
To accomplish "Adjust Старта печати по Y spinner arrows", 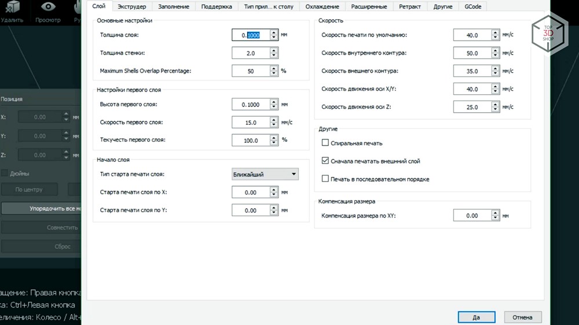I will (x=274, y=210).
